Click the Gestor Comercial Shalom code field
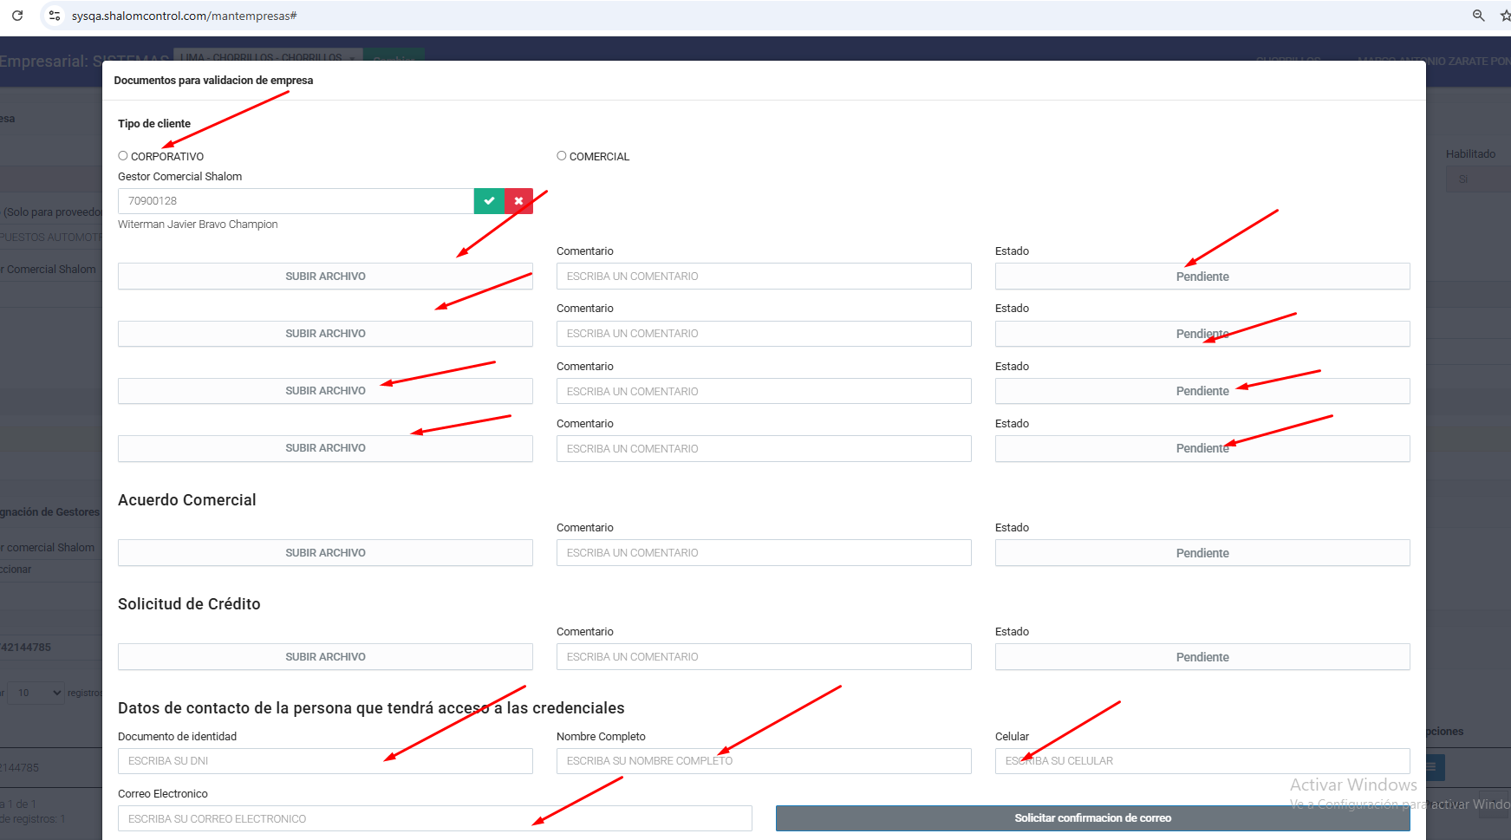 [295, 201]
